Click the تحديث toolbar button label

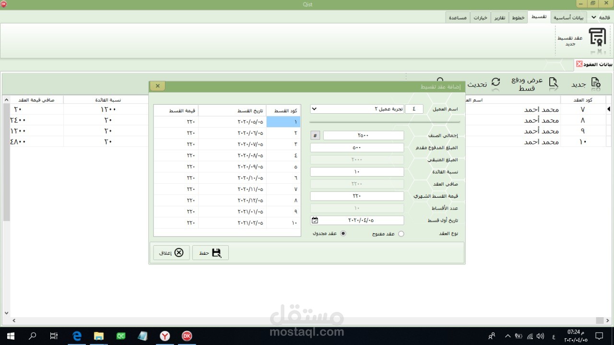477,84
